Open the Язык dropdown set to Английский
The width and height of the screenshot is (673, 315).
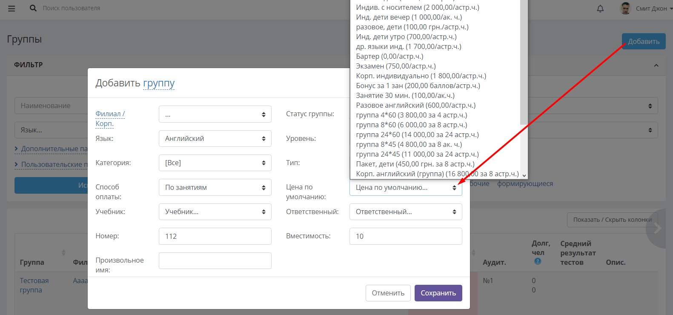(x=215, y=138)
